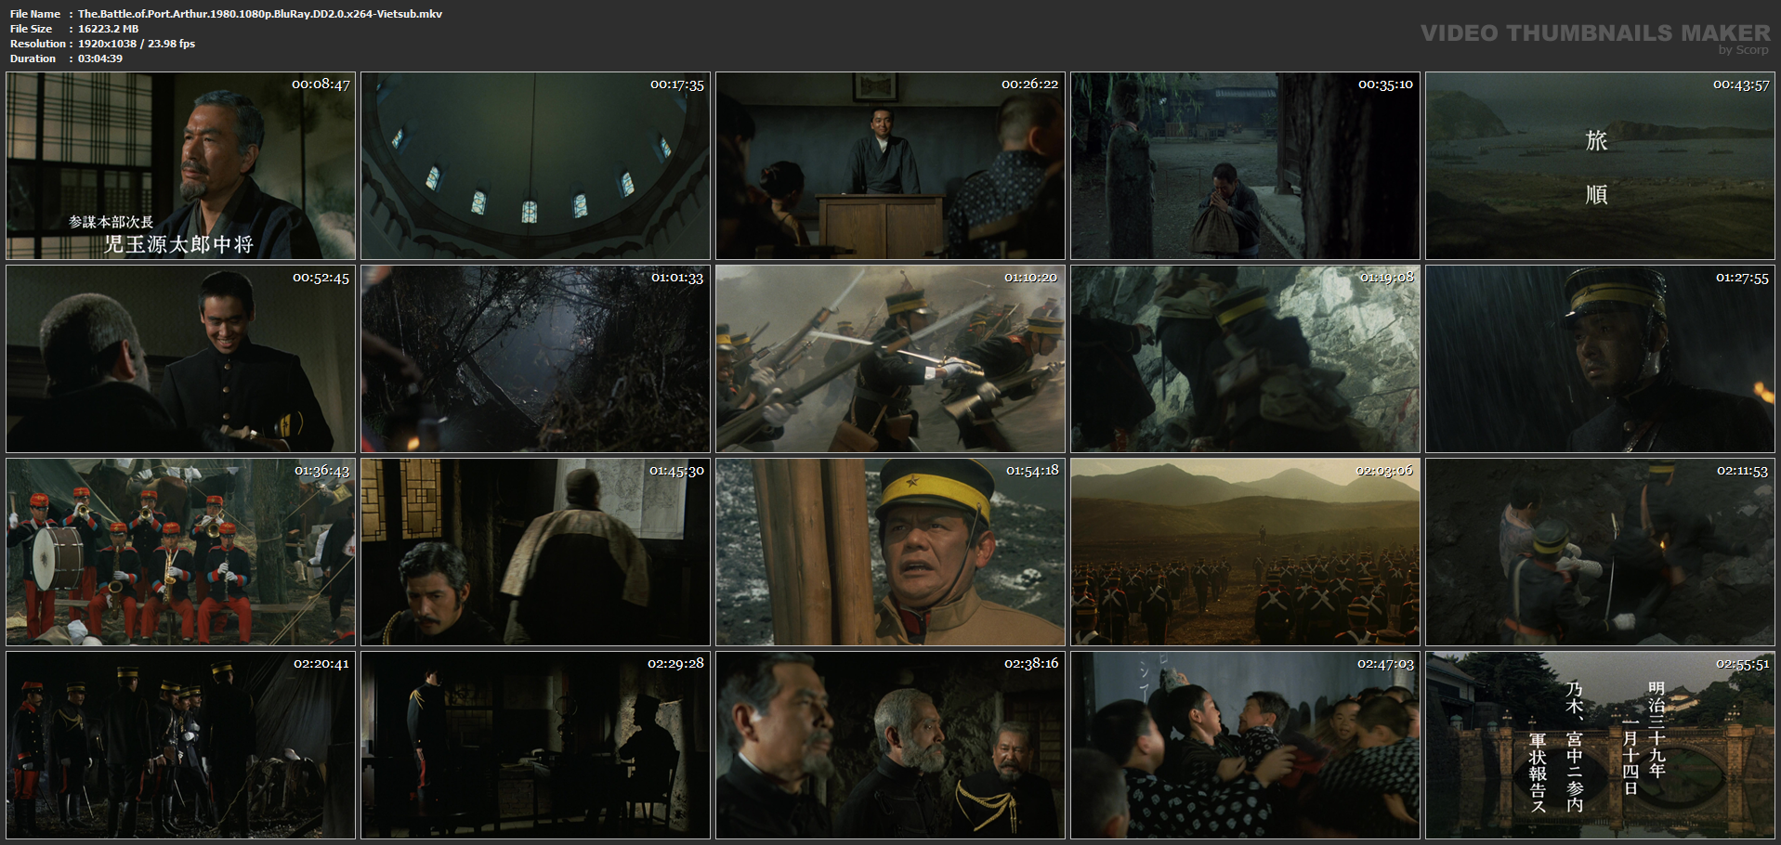1781x845 pixels.
Task: Open the mountain troops frame at 02:03:06
Action: pos(1246,552)
